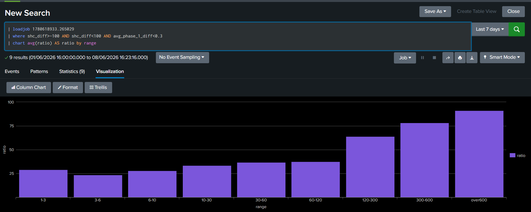Stop the search job
This screenshot has width=531, height=212.
point(434,58)
